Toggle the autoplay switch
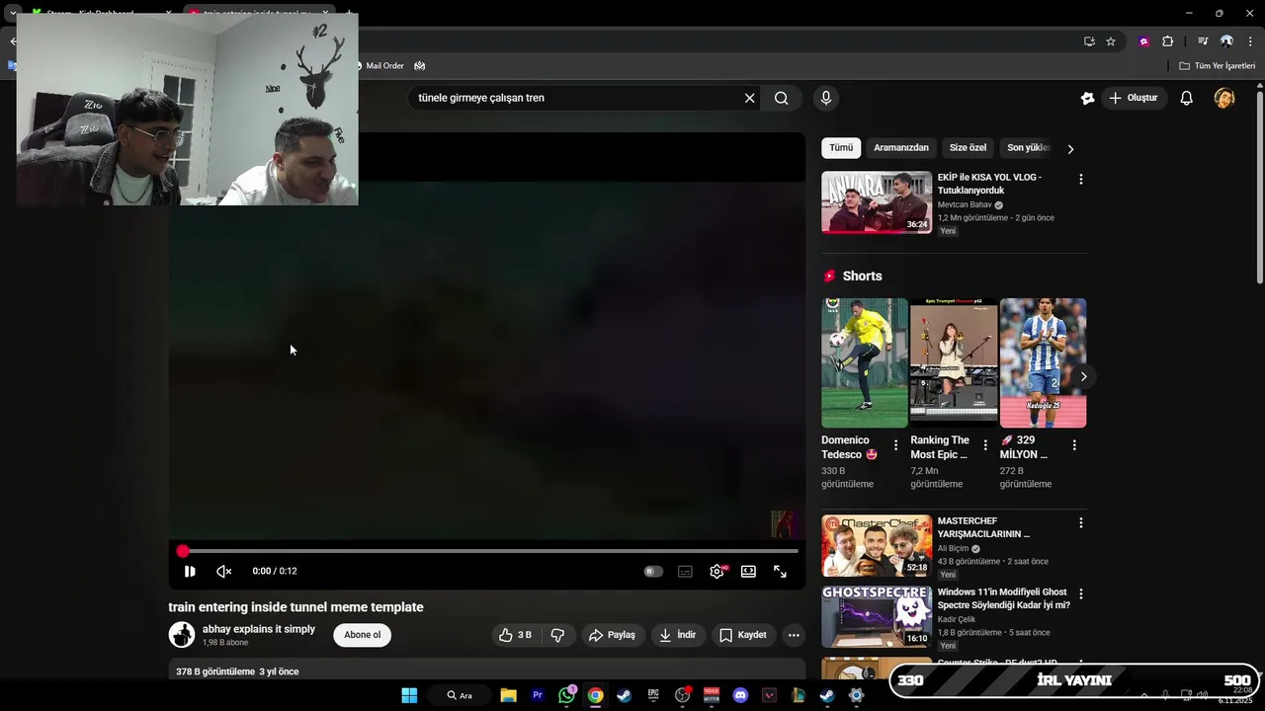1265x711 pixels. click(x=653, y=571)
